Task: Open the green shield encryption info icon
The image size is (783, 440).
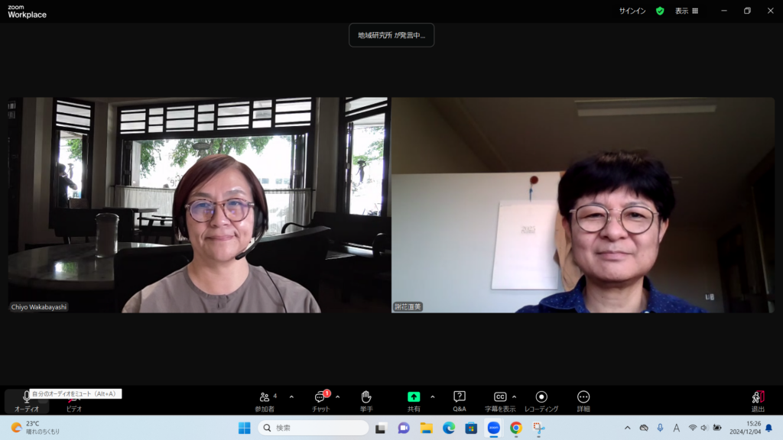Action: click(660, 11)
